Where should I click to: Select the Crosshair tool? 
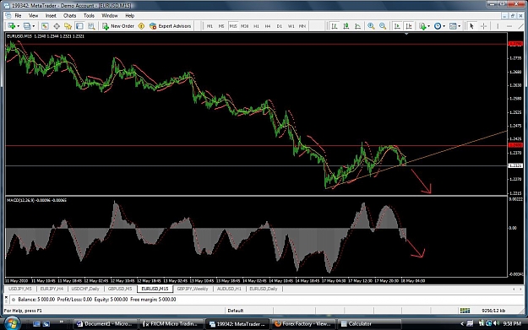click(x=483, y=26)
